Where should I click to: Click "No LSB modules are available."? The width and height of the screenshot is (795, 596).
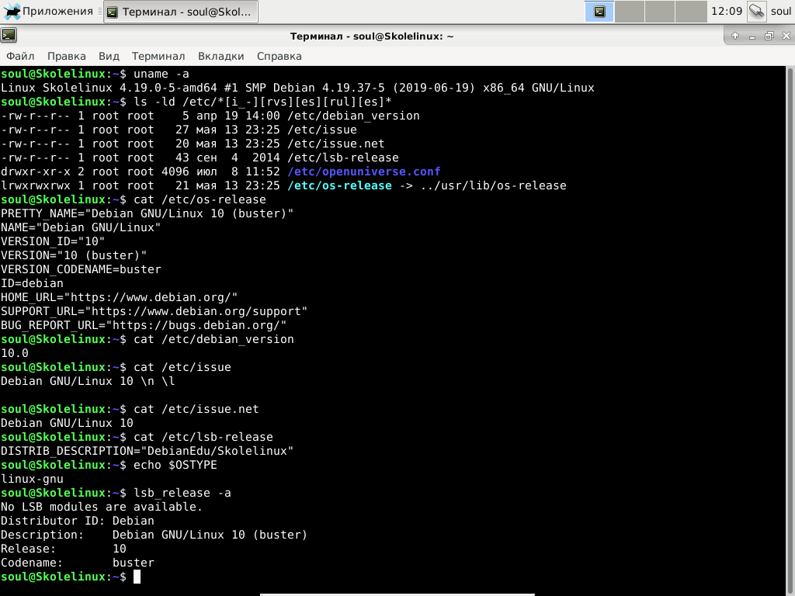coord(102,507)
